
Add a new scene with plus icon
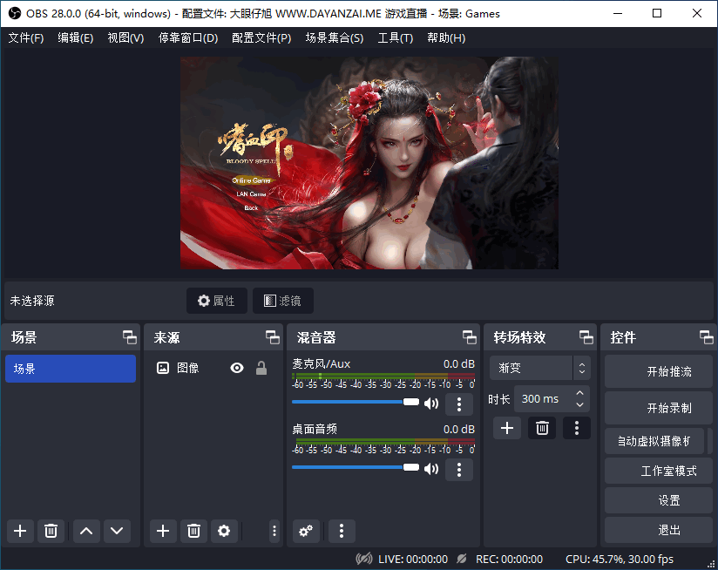pos(21,531)
